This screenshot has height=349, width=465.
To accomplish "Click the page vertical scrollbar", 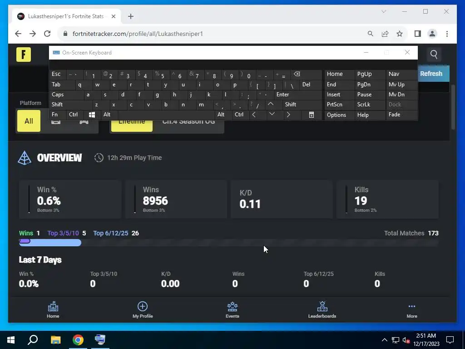I will [x=453, y=107].
